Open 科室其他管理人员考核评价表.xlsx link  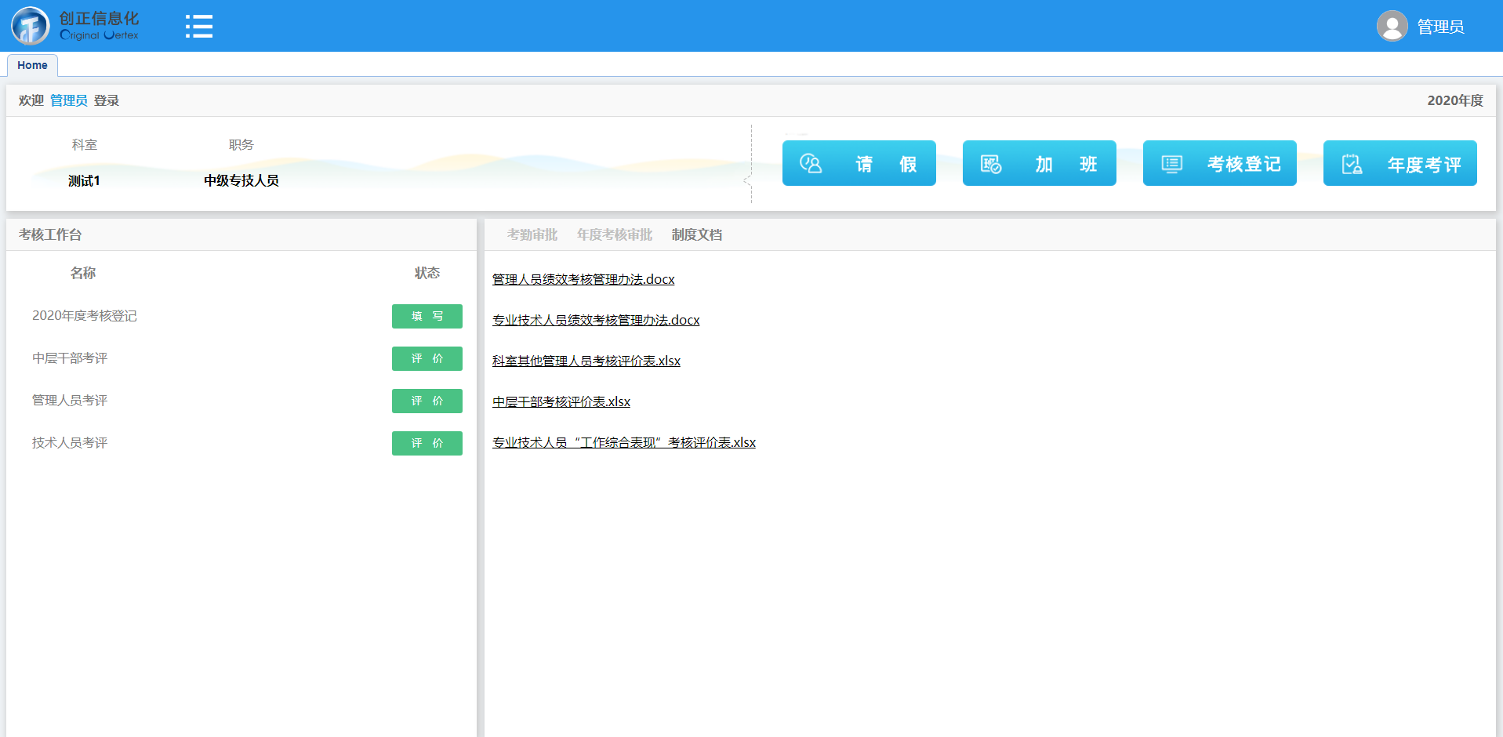pyautogui.click(x=586, y=361)
